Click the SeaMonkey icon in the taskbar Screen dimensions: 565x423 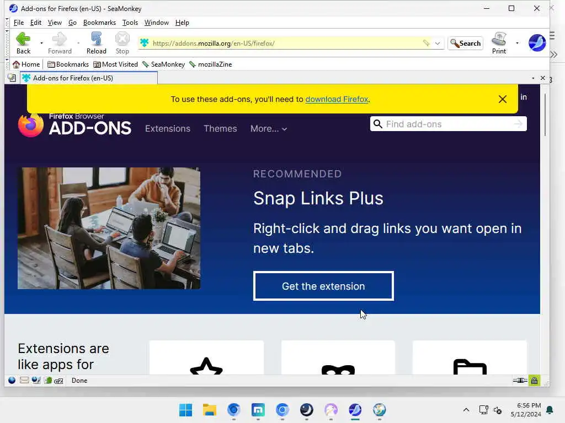click(x=355, y=410)
